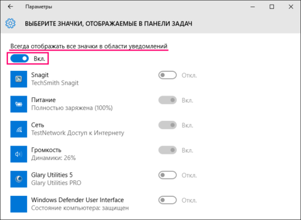
Task: Click the Glary Utilities 5 icon
Action: click(19, 179)
